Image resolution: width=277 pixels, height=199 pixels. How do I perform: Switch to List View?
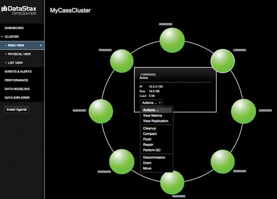pos(15,63)
